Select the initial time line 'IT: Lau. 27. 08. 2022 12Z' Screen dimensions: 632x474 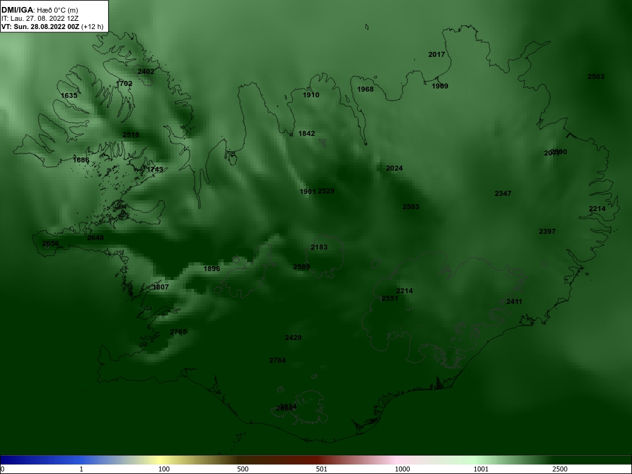39,18
